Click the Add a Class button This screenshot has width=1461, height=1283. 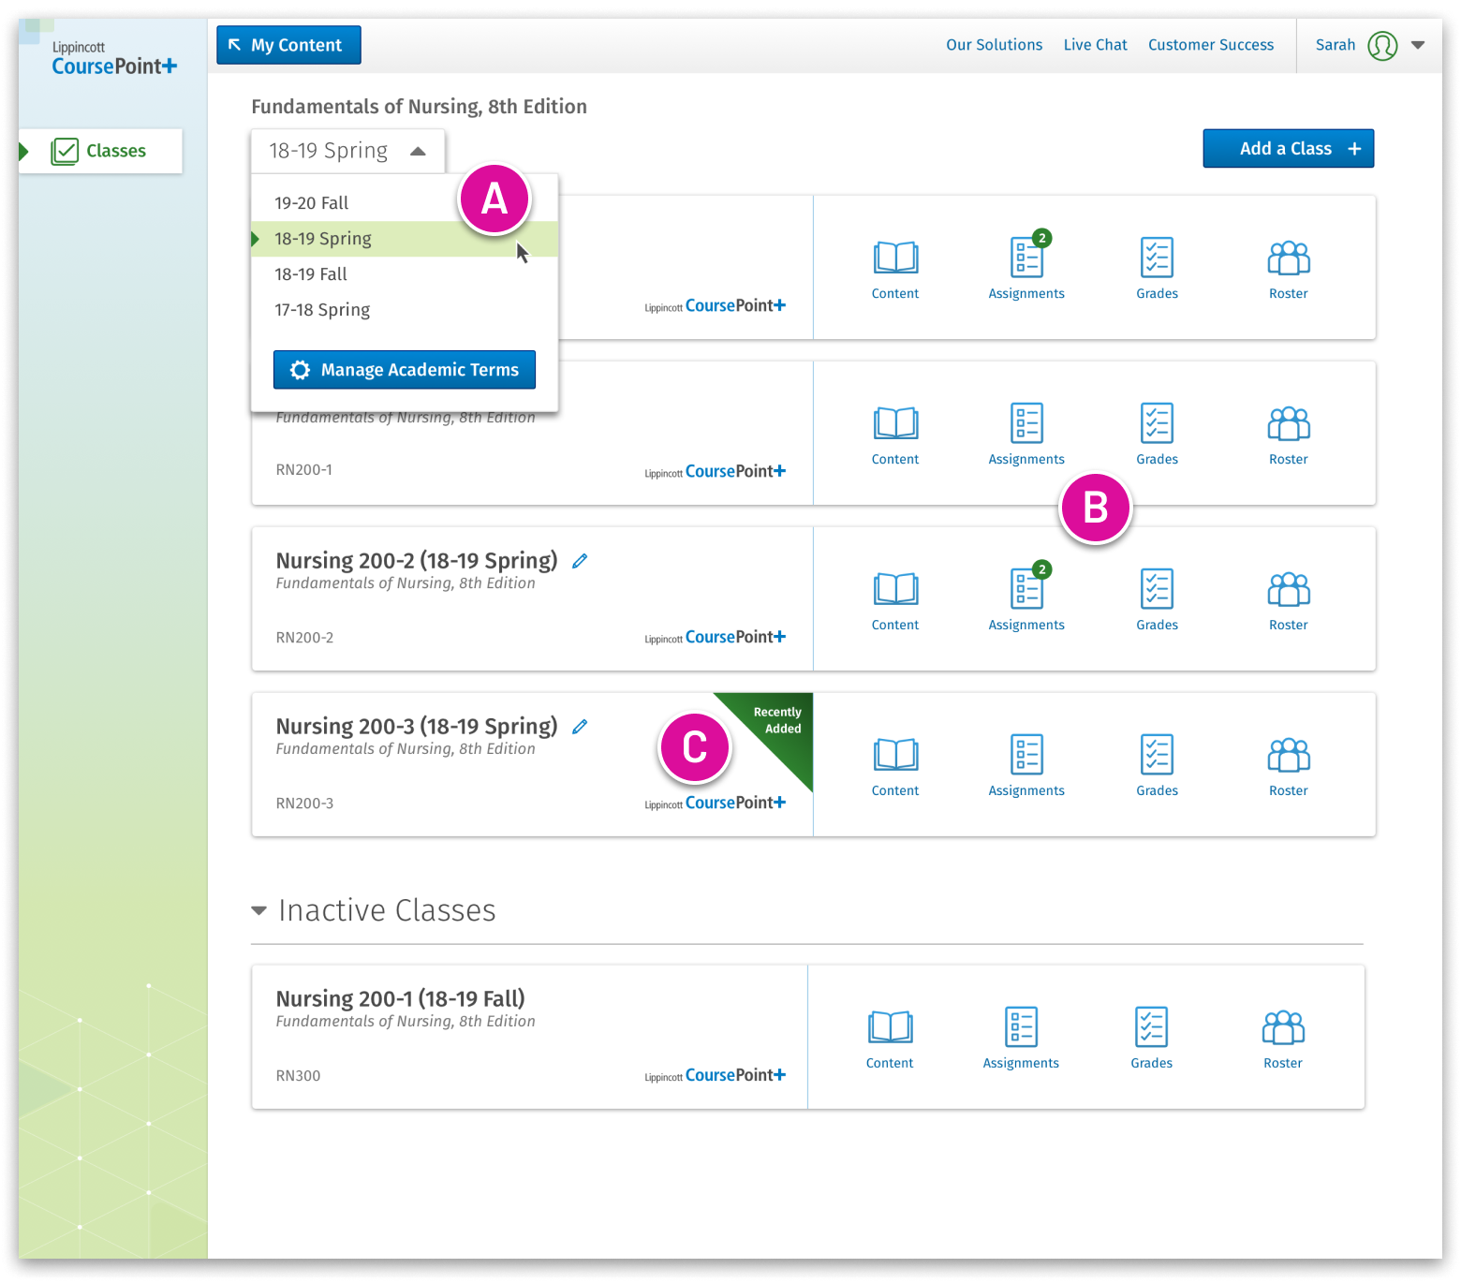tap(1288, 149)
